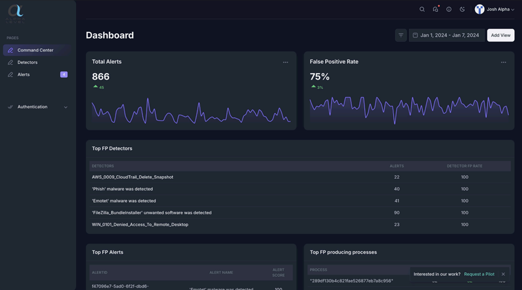
Task: Dismiss the pilot interest popup
Action: tap(503, 274)
